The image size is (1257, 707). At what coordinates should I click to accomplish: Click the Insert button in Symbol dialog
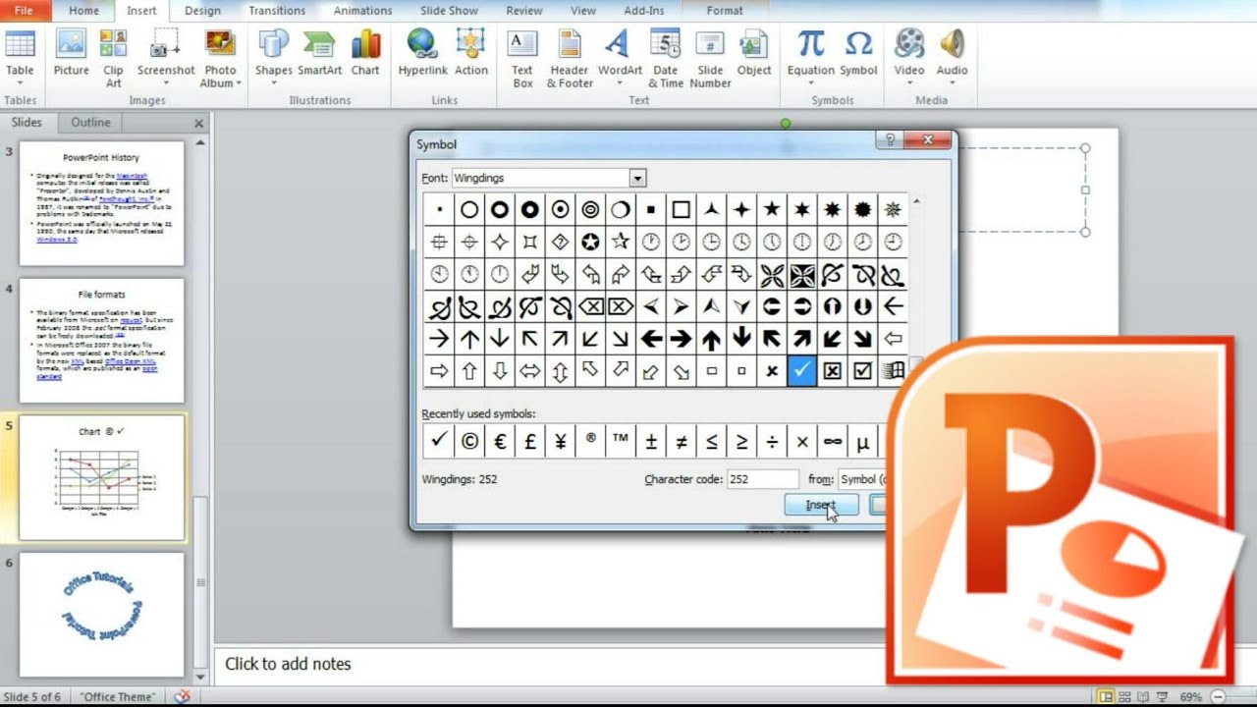[821, 504]
